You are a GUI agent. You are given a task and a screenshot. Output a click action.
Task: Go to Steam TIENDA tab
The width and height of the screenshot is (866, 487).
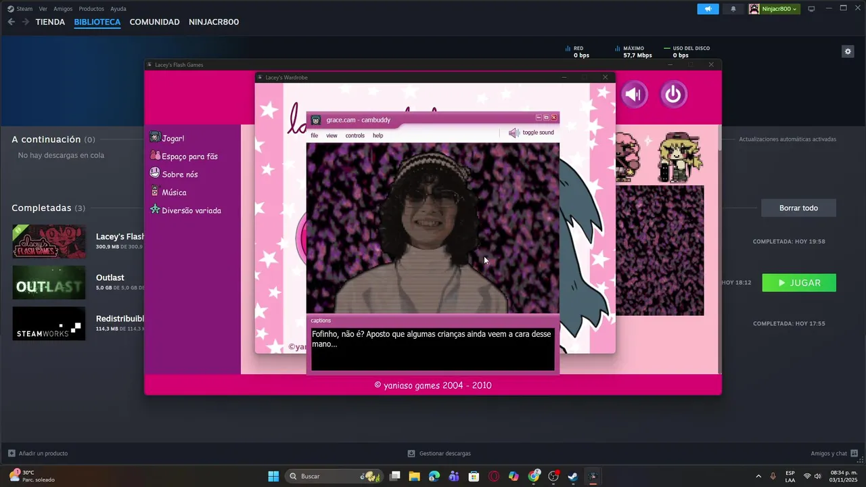[50, 22]
